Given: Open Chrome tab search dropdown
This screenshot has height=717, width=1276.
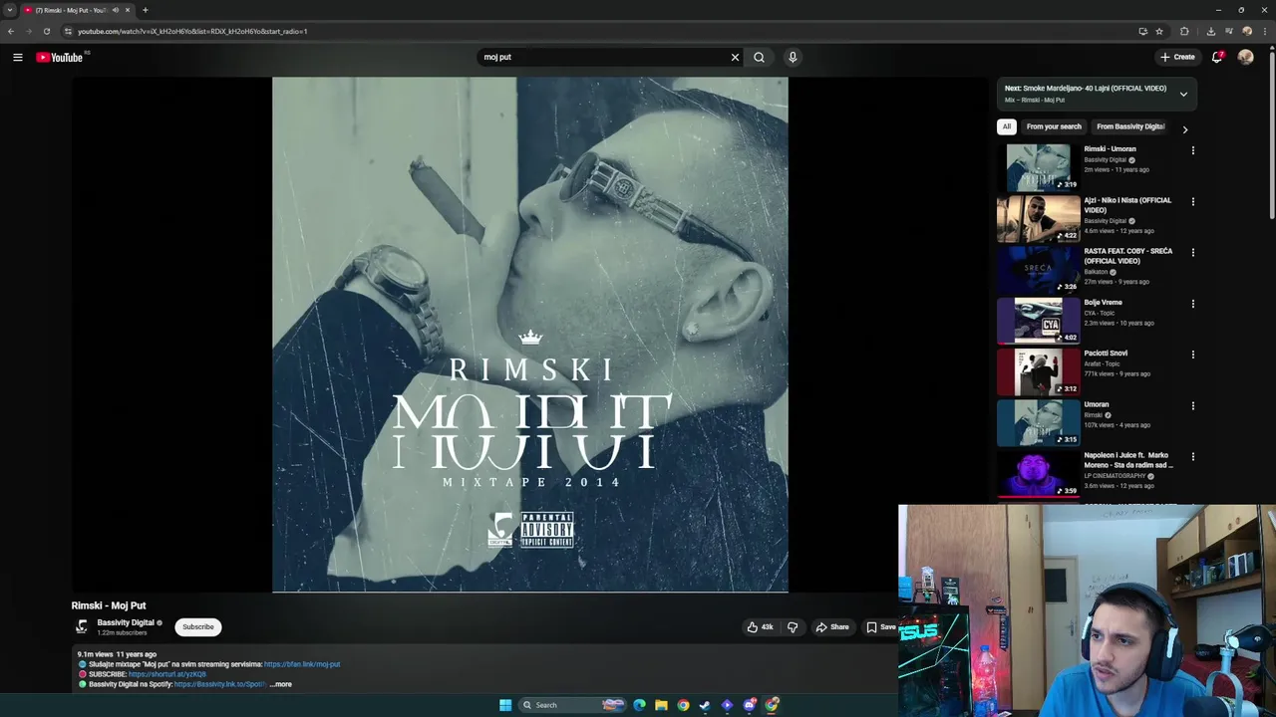Looking at the screenshot, I should coord(10,10).
